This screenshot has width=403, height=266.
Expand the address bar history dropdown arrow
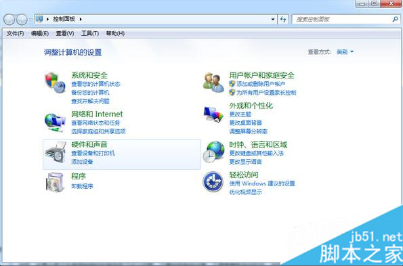(273, 19)
